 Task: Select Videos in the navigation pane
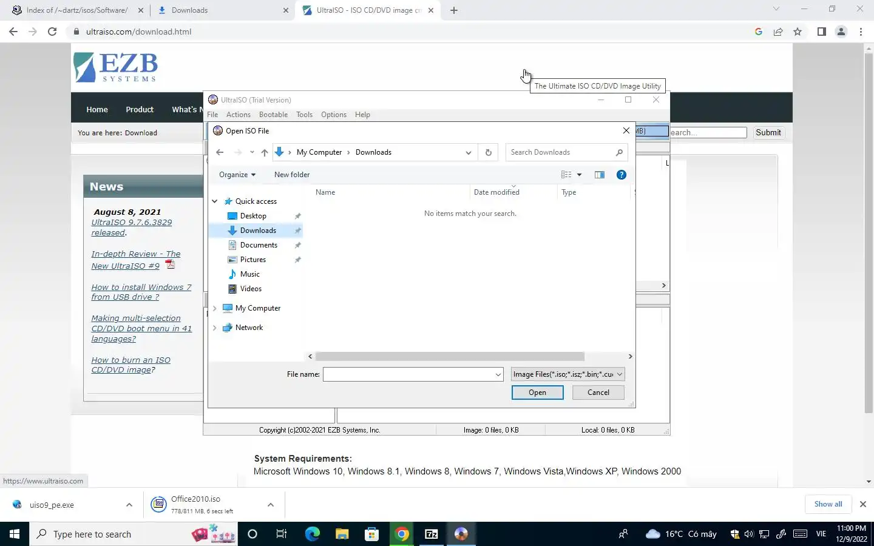pos(251,289)
